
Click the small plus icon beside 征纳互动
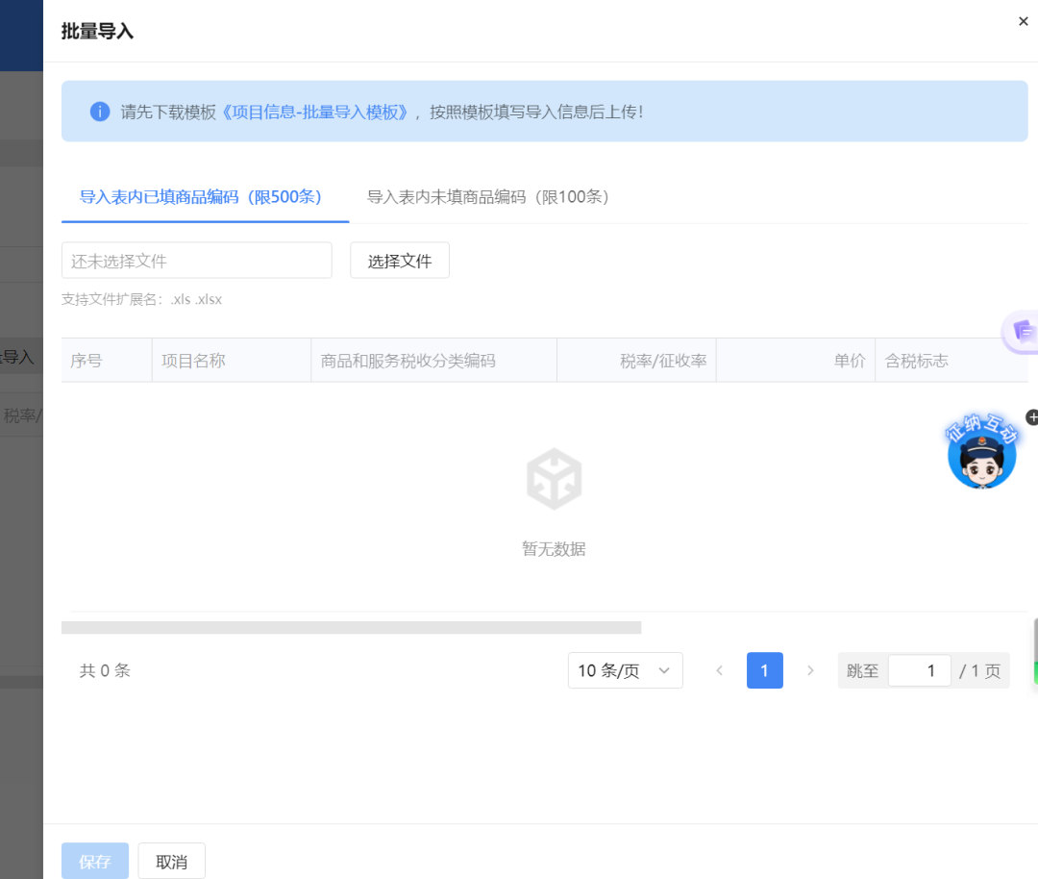tap(1032, 417)
